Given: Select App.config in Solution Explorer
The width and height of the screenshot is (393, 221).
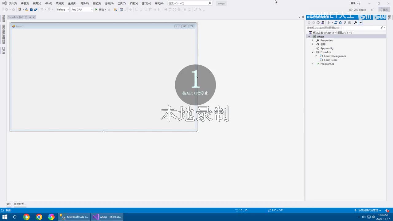Looking at the screenshot, I should [x=327, y=48].
